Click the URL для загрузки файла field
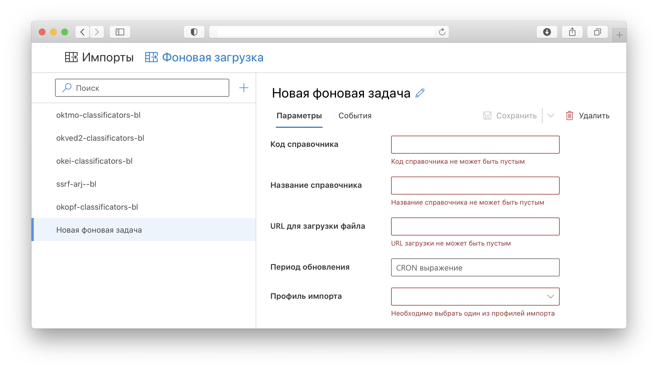The width and height of the screenshot is (658, 370). [x=475, y=226]
